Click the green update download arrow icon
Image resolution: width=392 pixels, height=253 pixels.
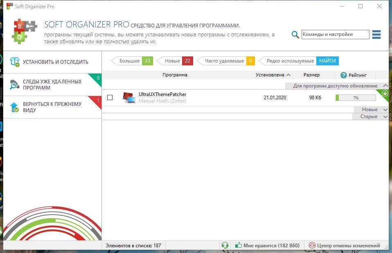pyautogui.click(x=385, y=94)
